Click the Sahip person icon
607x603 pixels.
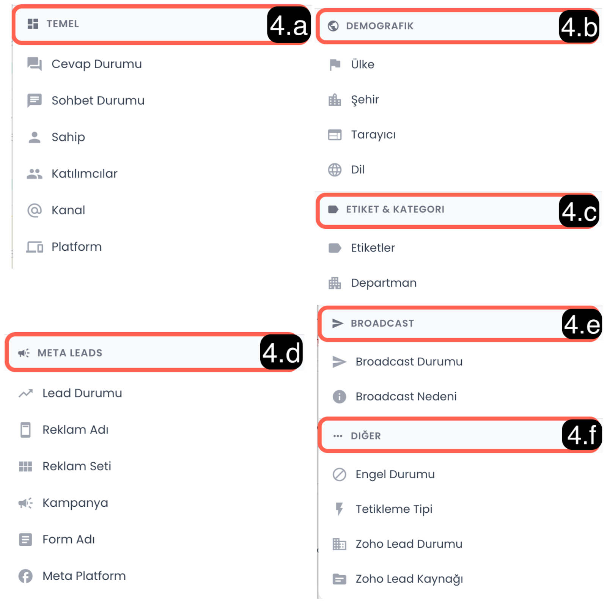35,137
